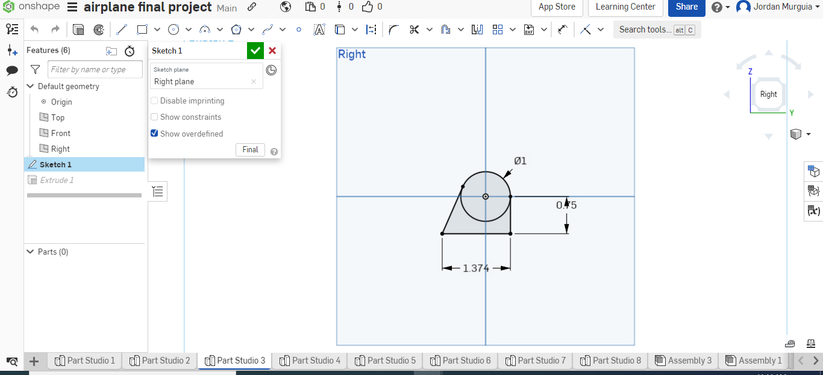Open the Learning Center
Viewport: 823px width, 375px height.
pyautogui.click(x=625, y=8)
